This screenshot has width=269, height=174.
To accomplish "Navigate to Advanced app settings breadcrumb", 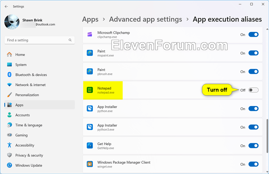I will click(146, 19).
